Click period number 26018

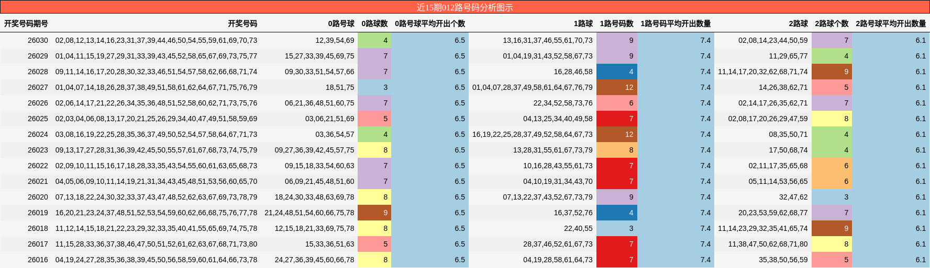click(38, 228)
